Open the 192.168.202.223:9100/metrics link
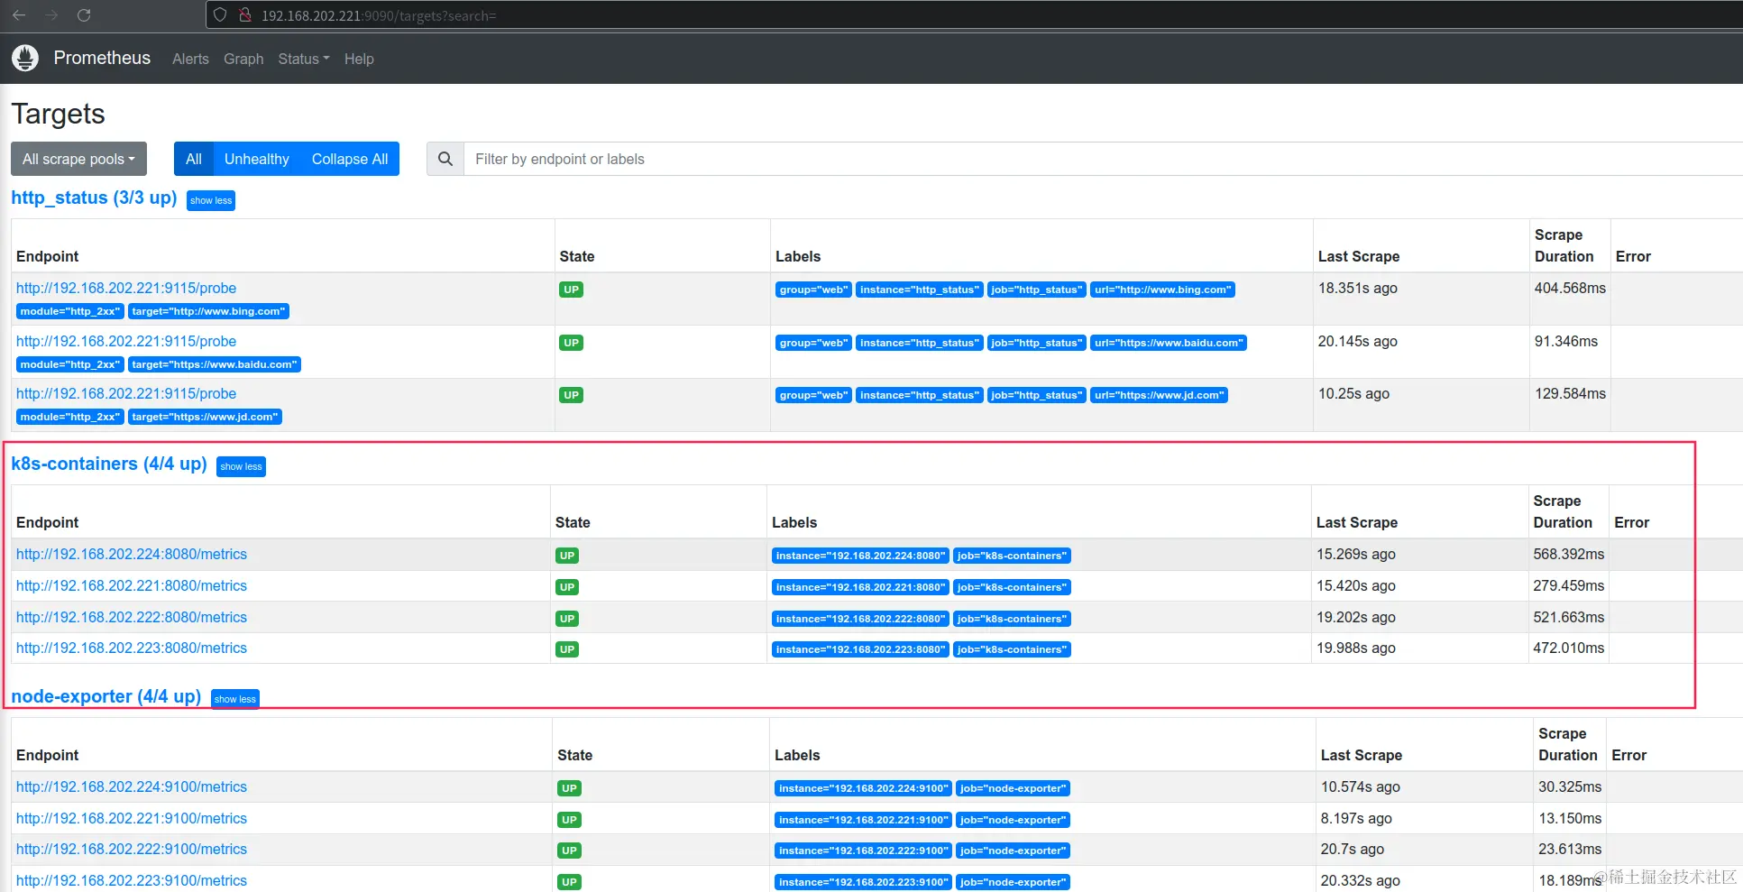The image size is (1743, 892). point(132,880)
